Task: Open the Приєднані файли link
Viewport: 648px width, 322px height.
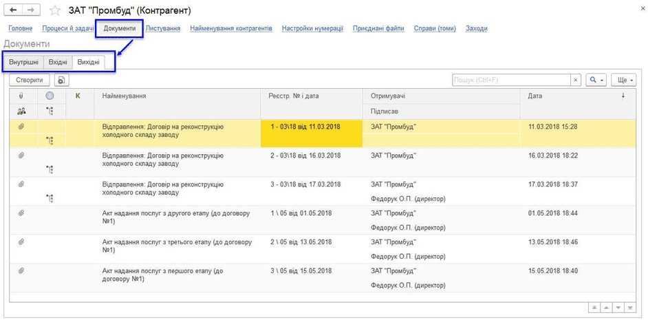Action: pos(378,29)
